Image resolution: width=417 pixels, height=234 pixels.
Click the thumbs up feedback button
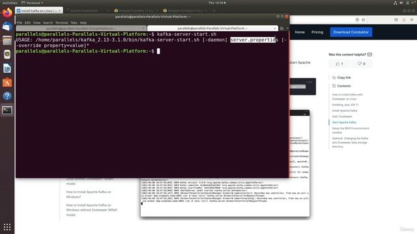pos(339,64)
